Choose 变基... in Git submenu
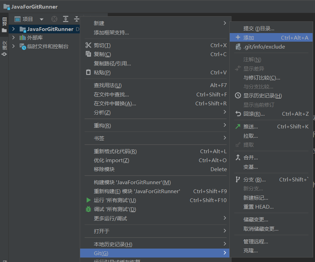This screenshot has width=315, height=262. point(271,167)
